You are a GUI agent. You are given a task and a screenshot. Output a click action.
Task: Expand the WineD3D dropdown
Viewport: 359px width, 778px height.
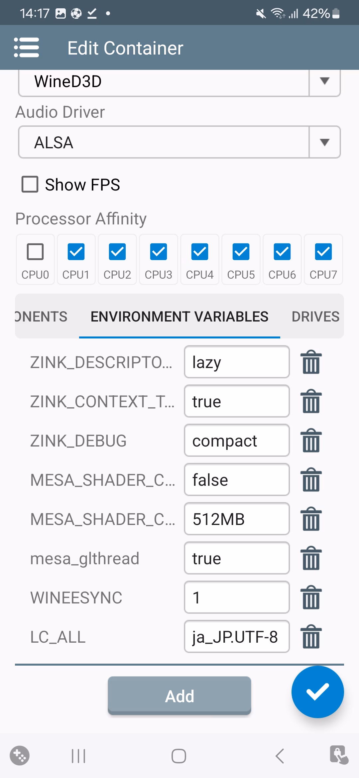pos(324,81)
